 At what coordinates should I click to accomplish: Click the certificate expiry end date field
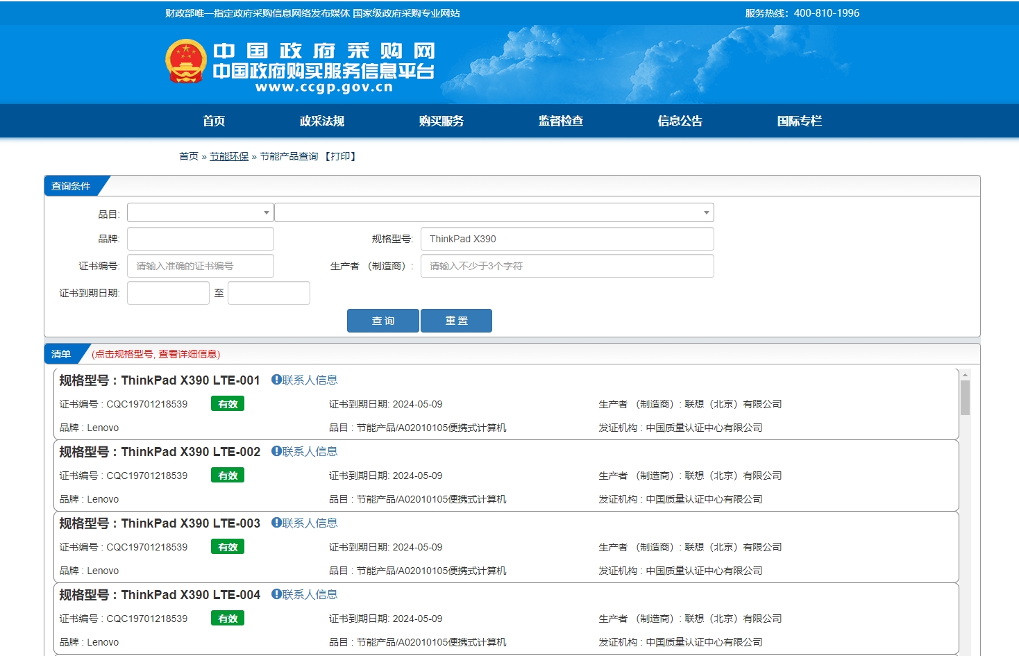pos(269,293)
